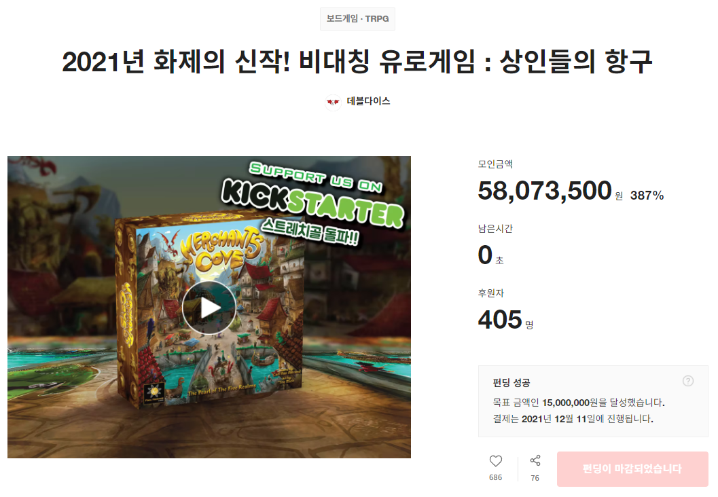718x497 pixels.
Task: Open share options via the share icon
Action: (x=535, y=460)
